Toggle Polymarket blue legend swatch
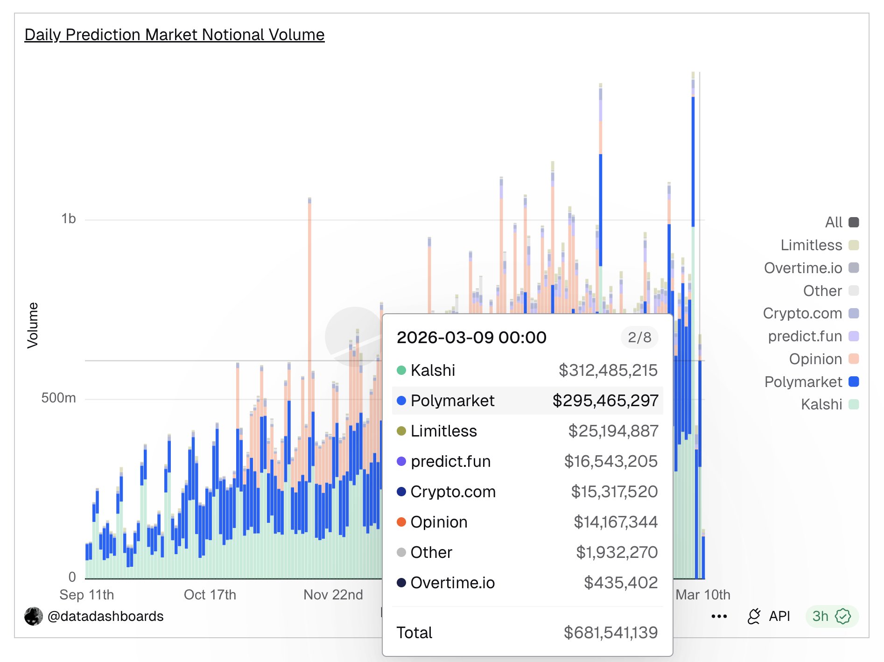Viewport: 884px width, 662px height. coord(853,382)
